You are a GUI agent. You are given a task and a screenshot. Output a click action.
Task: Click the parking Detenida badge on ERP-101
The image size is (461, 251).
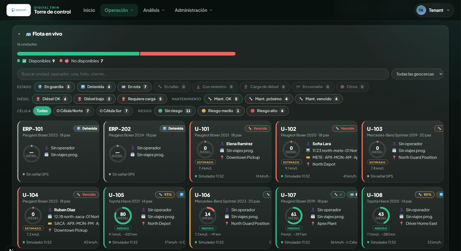pos(87,128)
